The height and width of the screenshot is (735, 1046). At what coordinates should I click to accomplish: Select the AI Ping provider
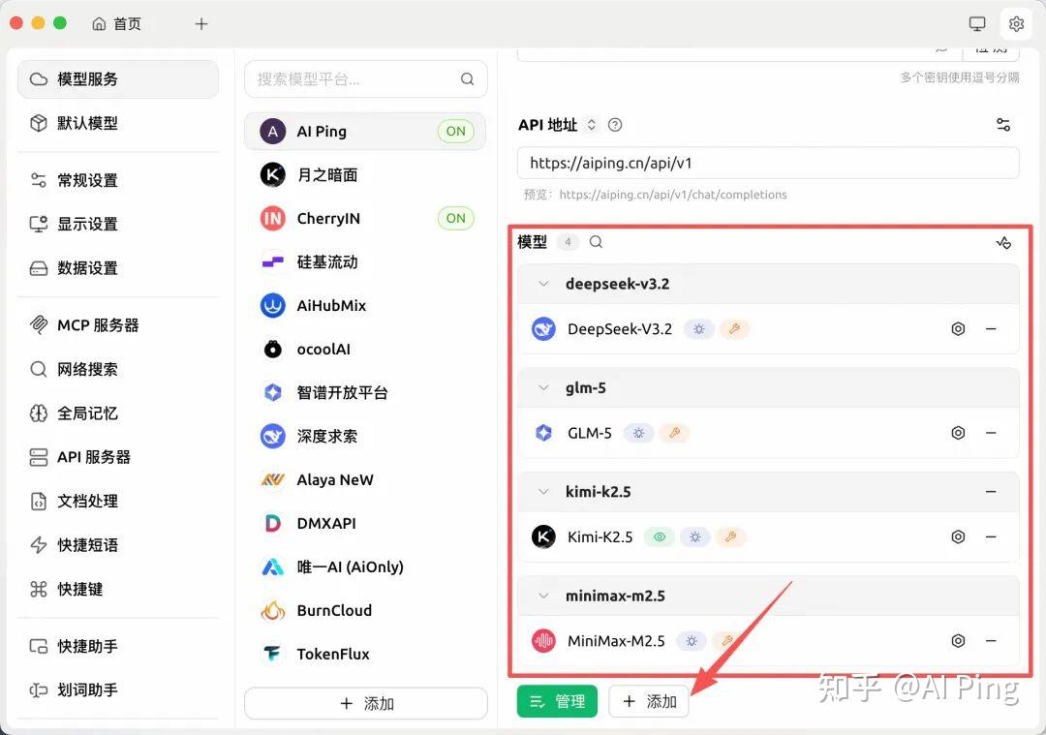point(365,132)
